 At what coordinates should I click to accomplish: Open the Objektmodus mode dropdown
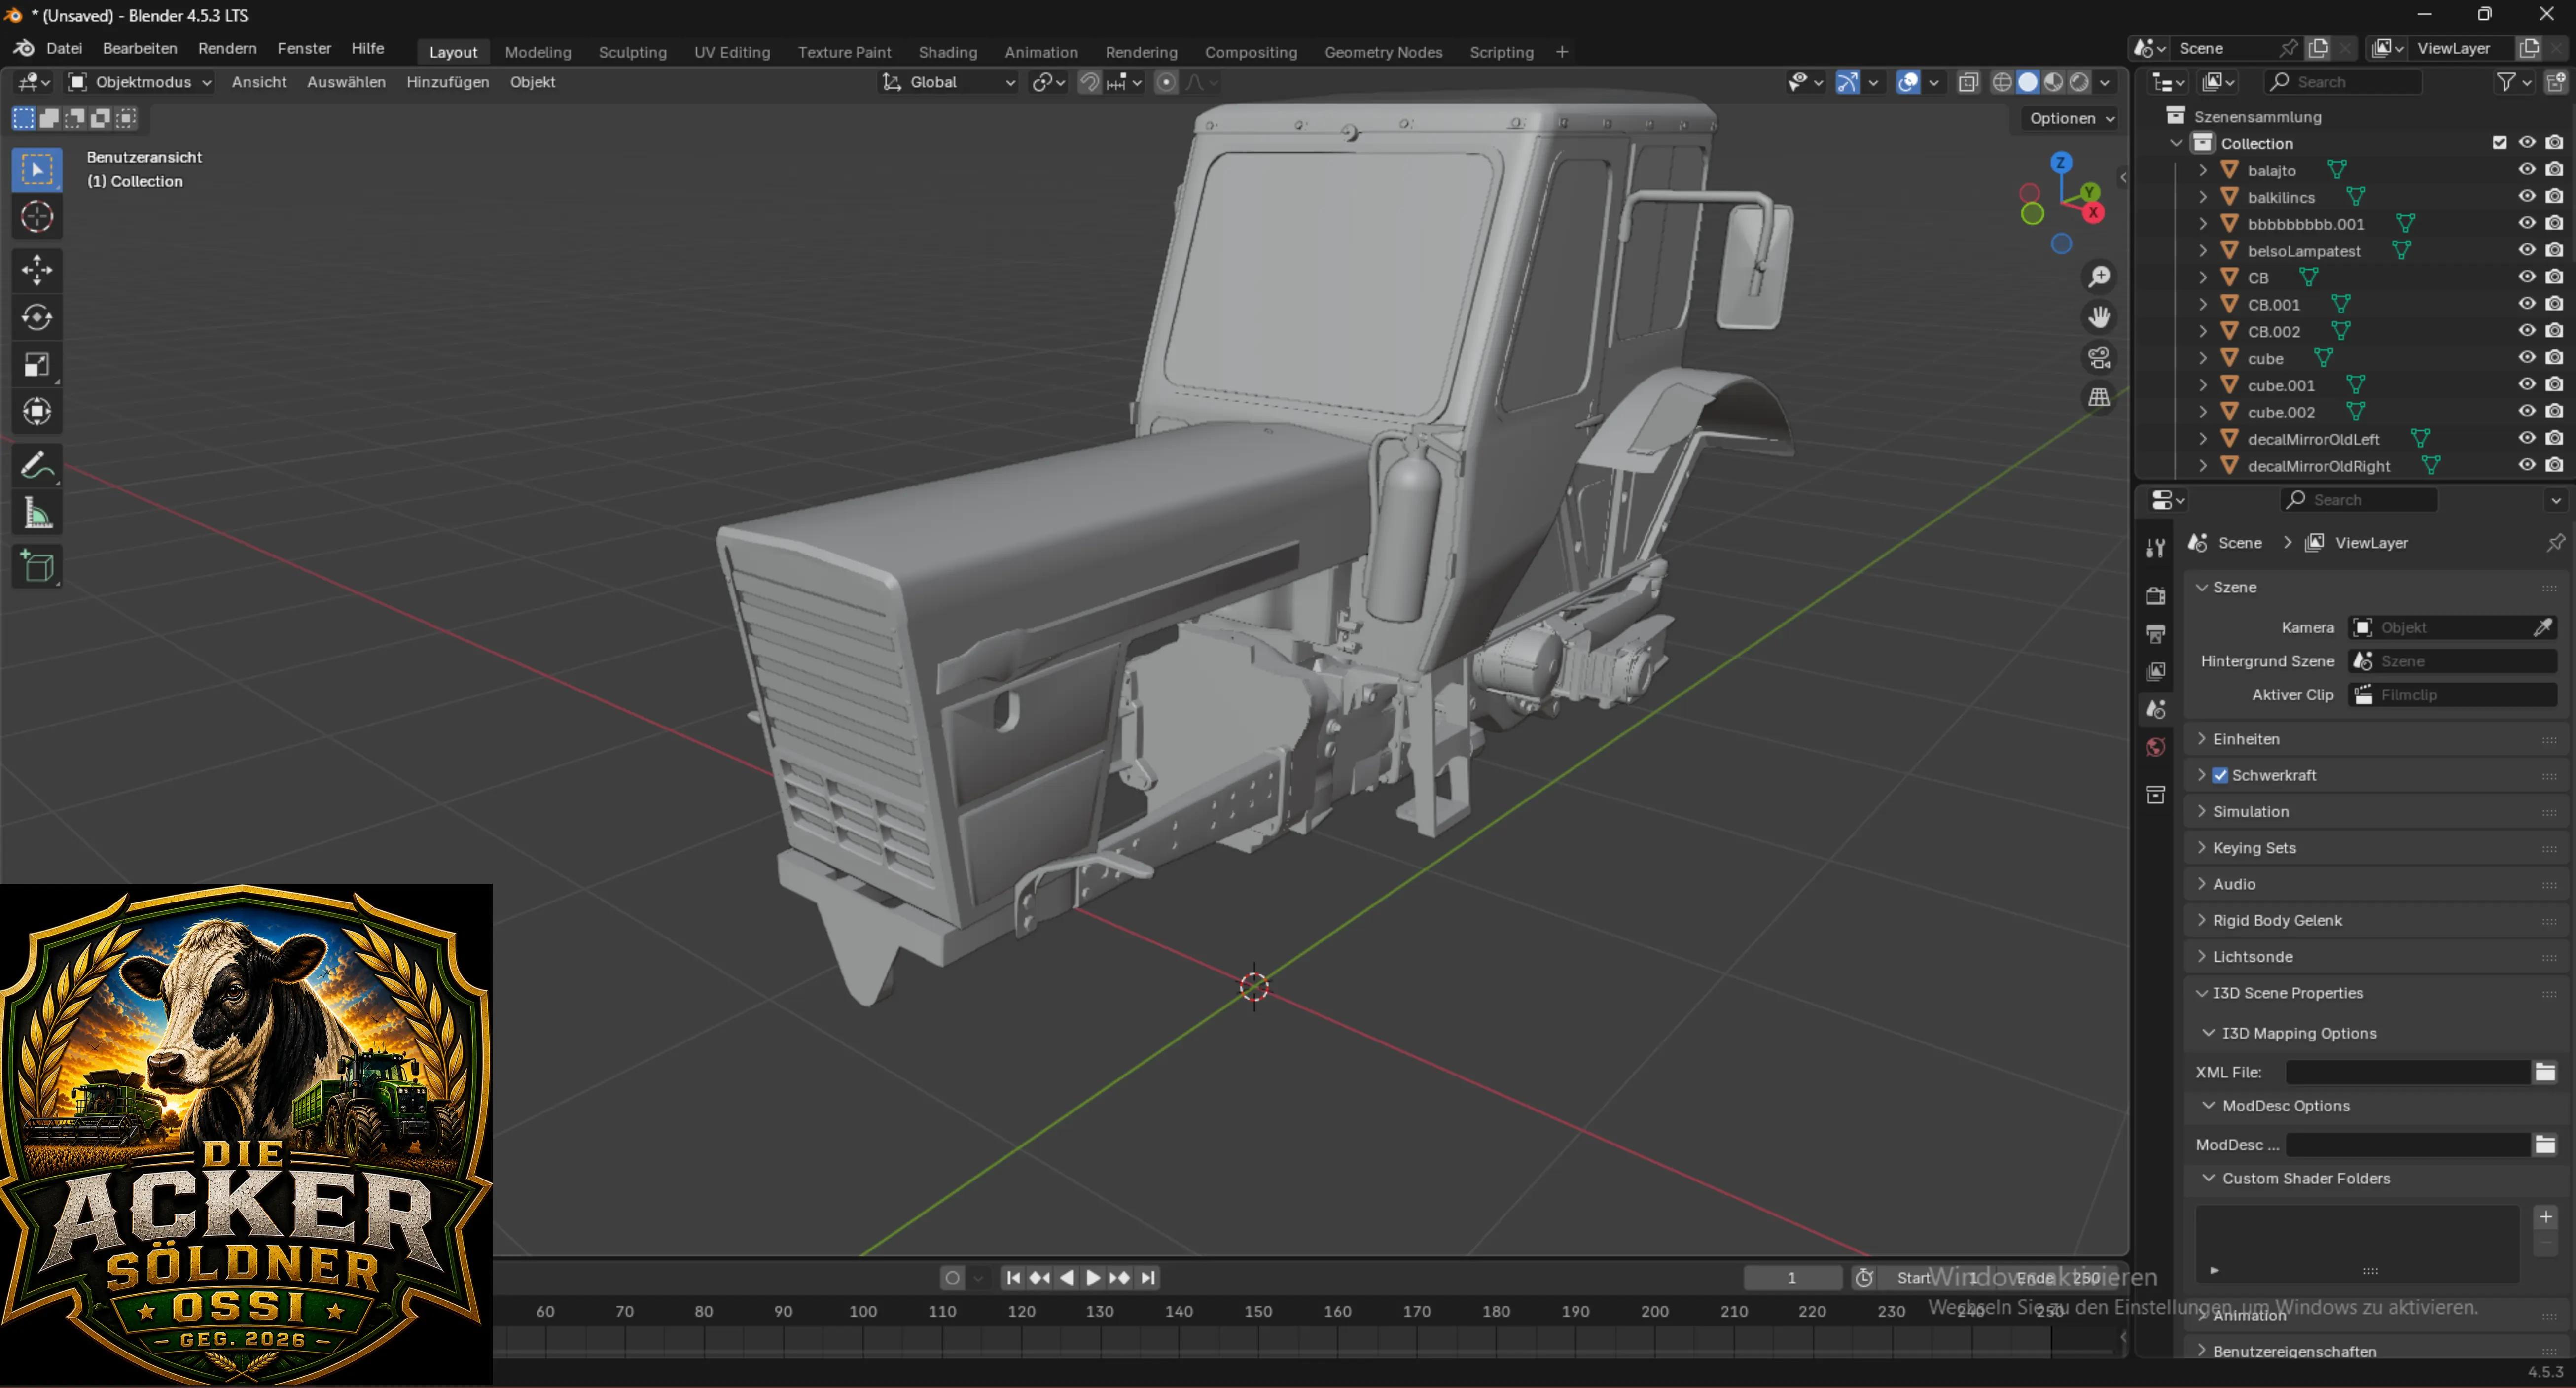tap(140, 82)
